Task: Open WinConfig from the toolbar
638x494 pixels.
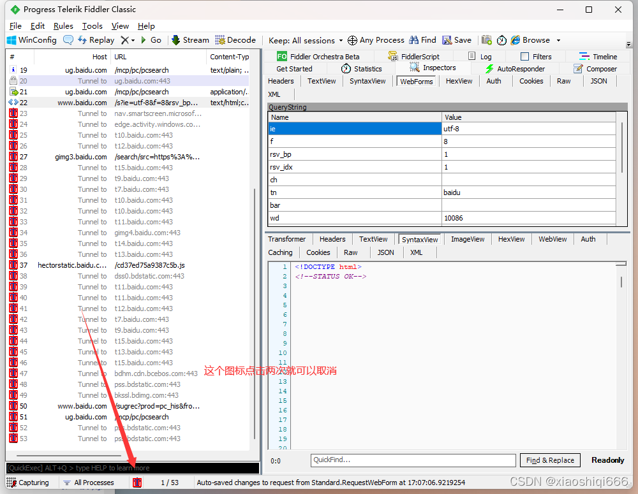Action: point(32,40)
